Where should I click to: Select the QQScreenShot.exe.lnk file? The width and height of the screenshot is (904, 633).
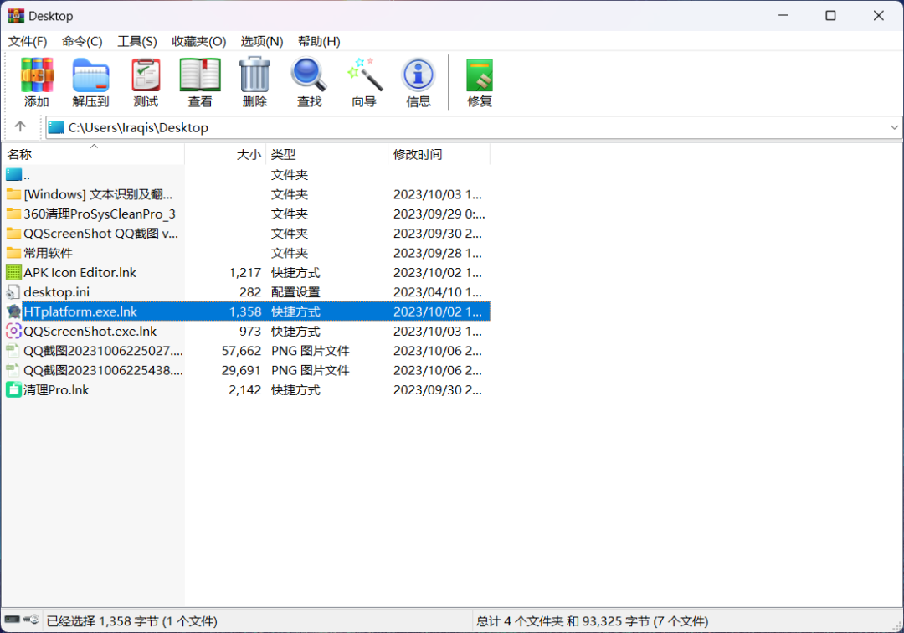pyautogui.click(x=90, y=331)
